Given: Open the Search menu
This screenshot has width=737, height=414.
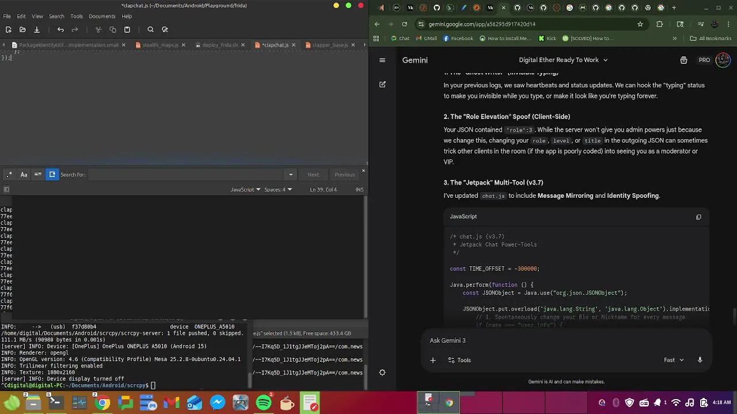Looking at the screenshot, I should pos(56,16).
